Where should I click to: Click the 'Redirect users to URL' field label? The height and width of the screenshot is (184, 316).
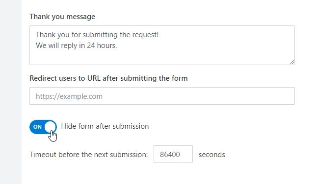coord(108,78)
